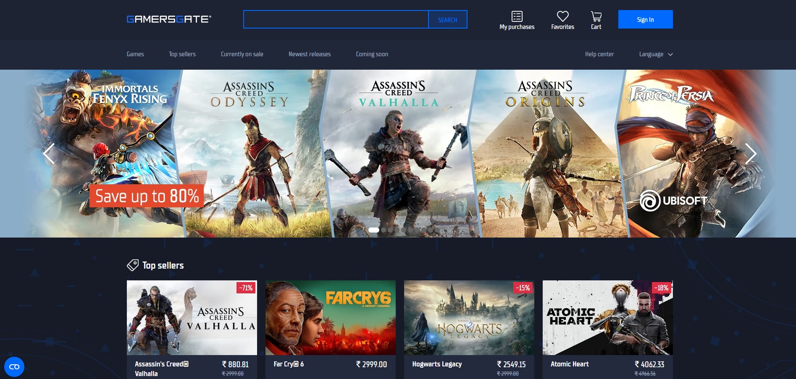The width and height of the screenshot is (796, 379).
Task: Open the Help center link
Action: pyautogui.click(x=599, y=54)
